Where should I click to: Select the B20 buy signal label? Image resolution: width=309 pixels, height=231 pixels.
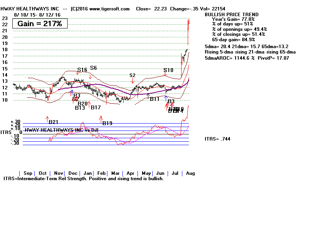coord(82,104)
